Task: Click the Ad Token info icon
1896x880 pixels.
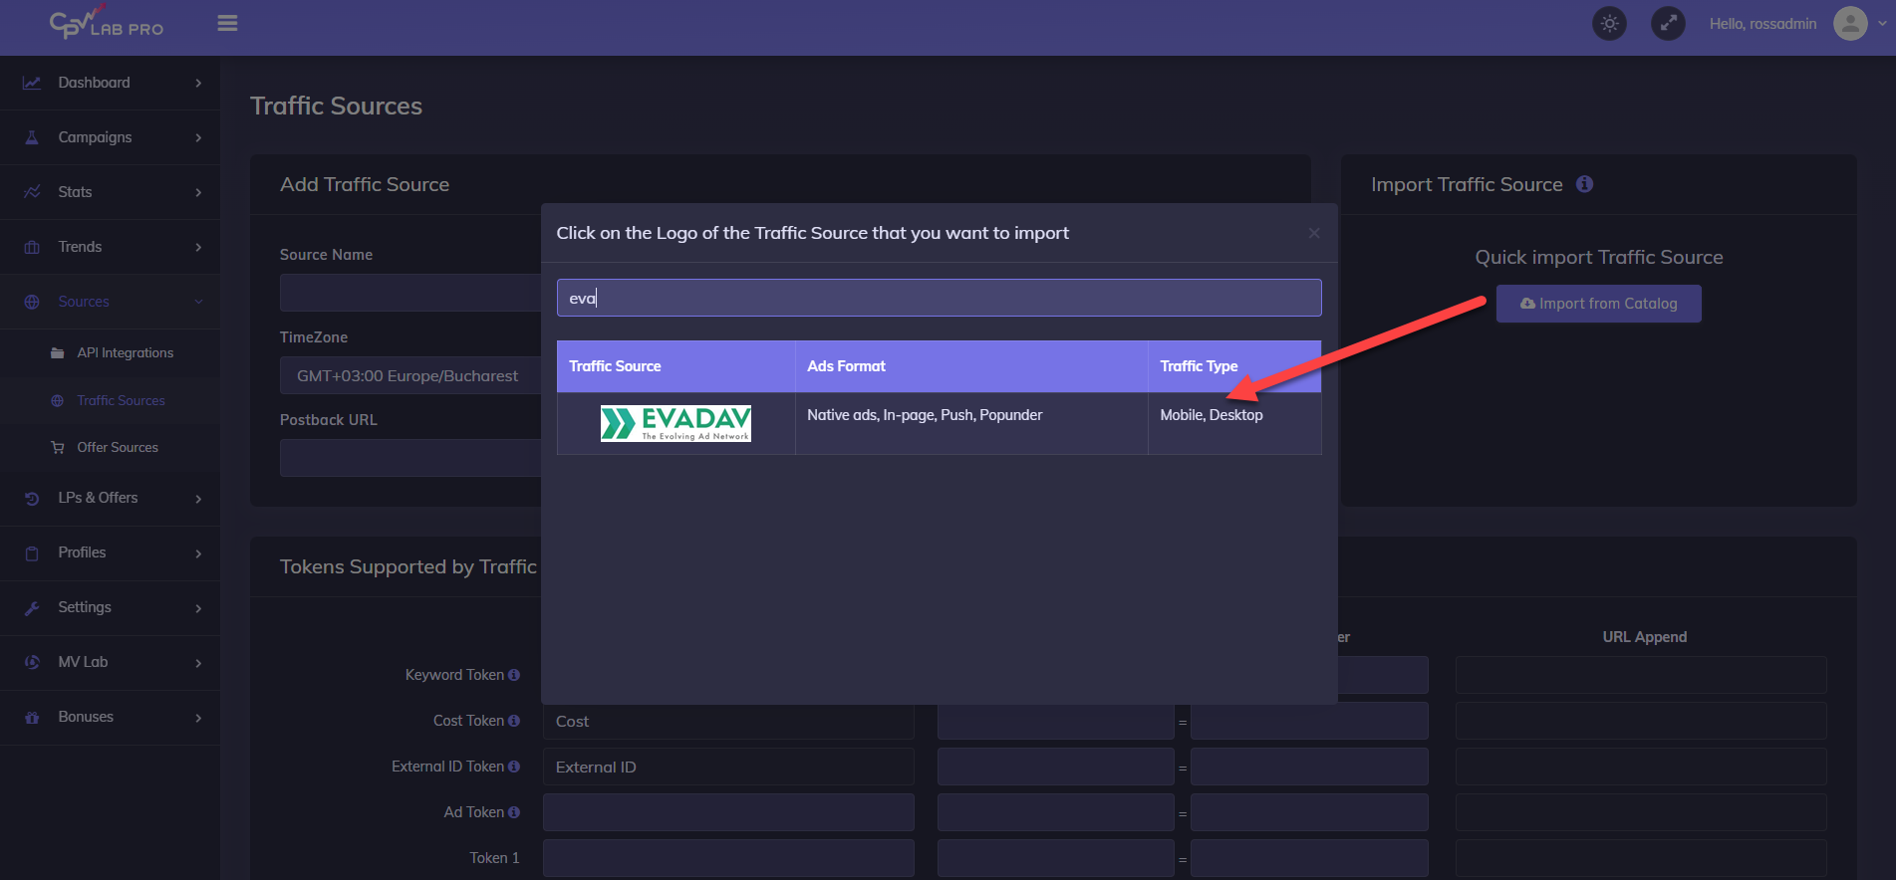Action: [514, 812]
